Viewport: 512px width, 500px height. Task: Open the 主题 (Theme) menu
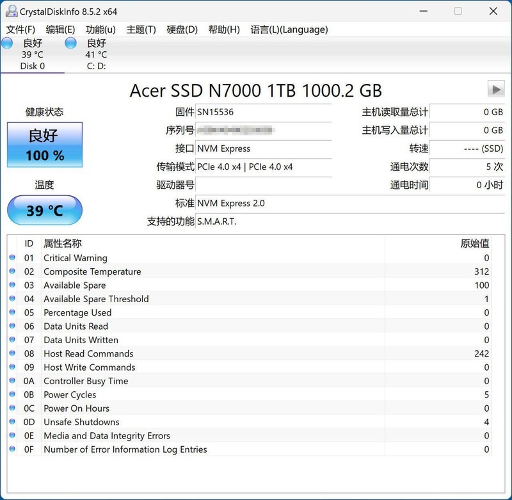141,29
